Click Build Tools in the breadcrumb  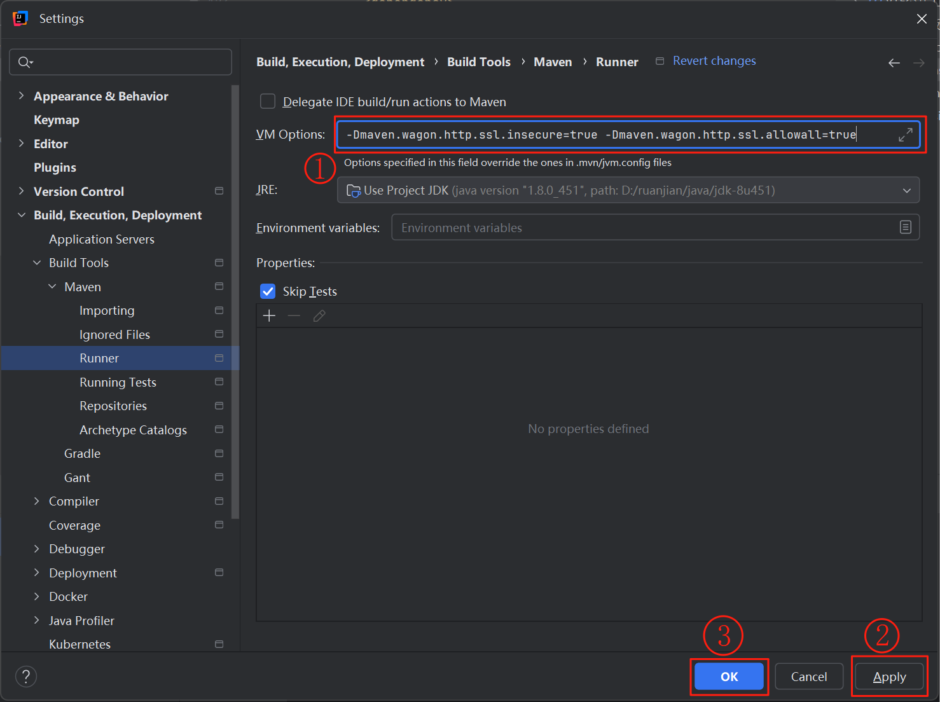pyautogui.click(x=479, y=62)
